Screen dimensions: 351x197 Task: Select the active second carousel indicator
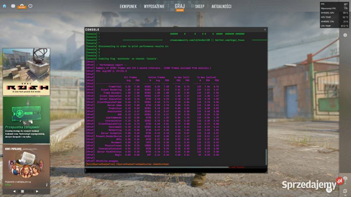22,192
